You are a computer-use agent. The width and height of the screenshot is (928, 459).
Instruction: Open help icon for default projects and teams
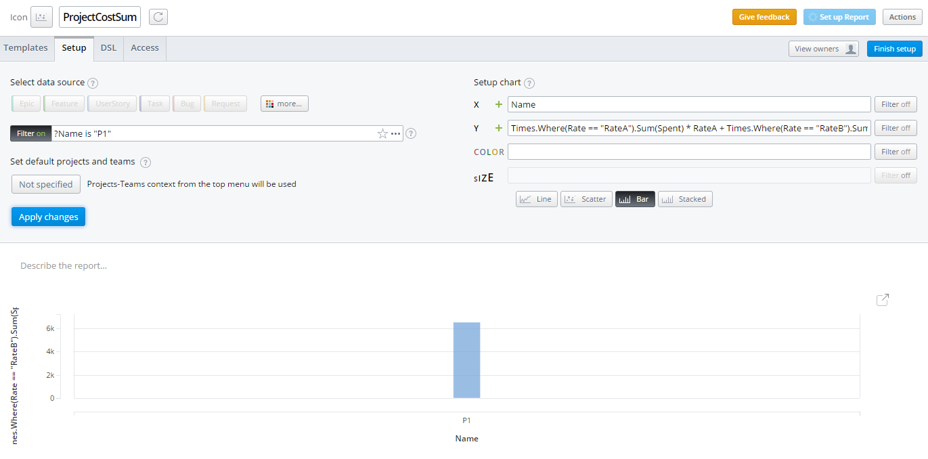146,162
